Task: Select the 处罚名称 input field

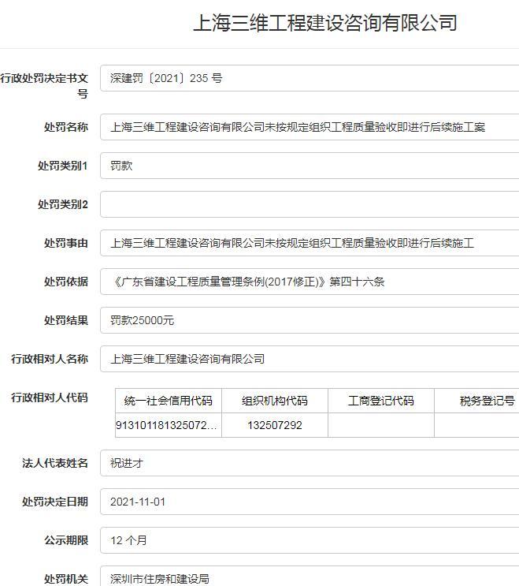Action: [x=310, y=127]
